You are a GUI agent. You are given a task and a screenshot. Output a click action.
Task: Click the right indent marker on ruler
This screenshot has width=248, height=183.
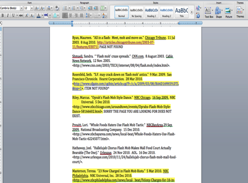[179, 23]
